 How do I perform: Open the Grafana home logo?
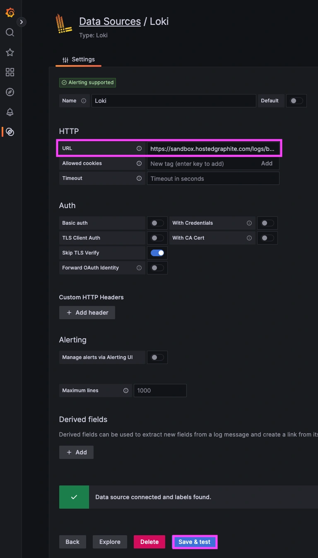tap(10, 12)
